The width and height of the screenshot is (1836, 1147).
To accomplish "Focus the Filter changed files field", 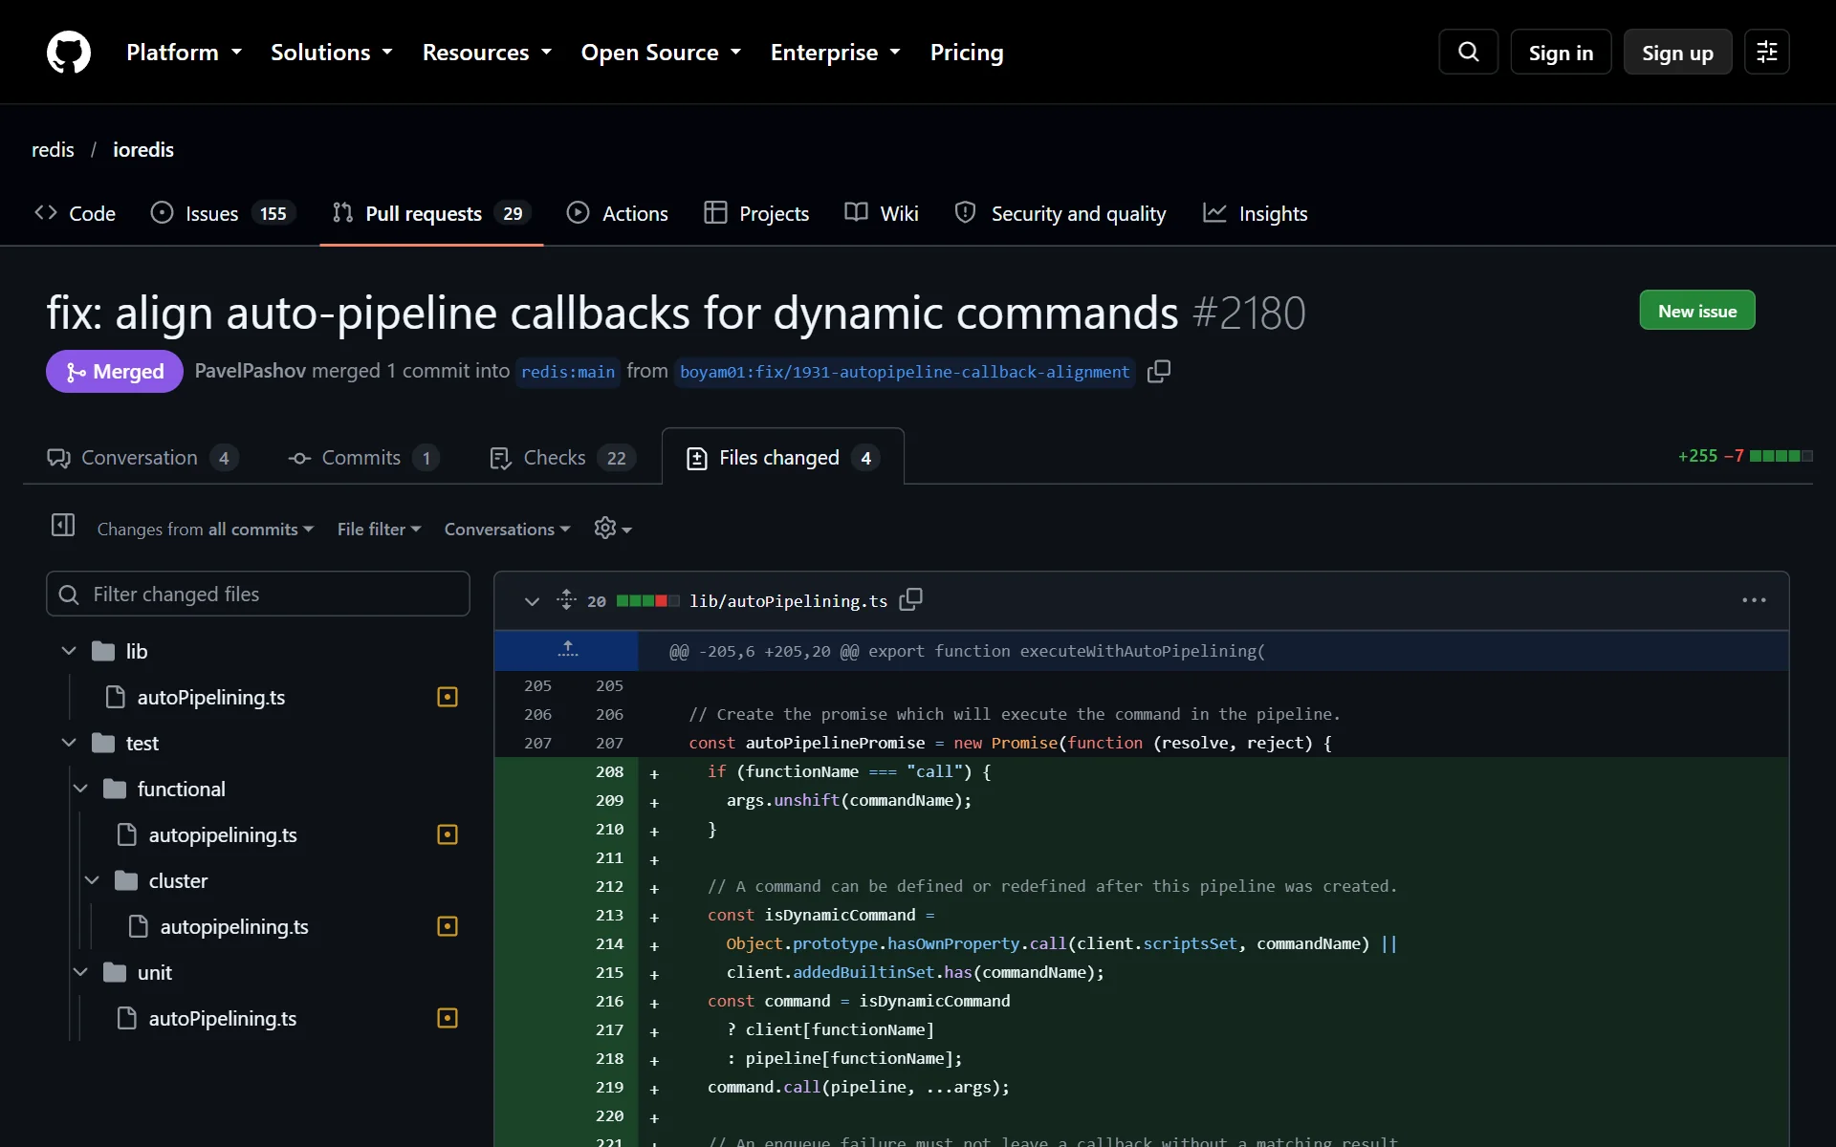I will coord(258,594).
